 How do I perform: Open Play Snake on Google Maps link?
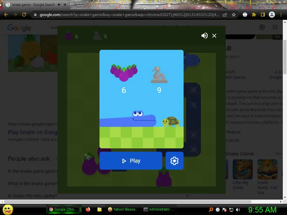pyautogui.click(x=33, y=132)
